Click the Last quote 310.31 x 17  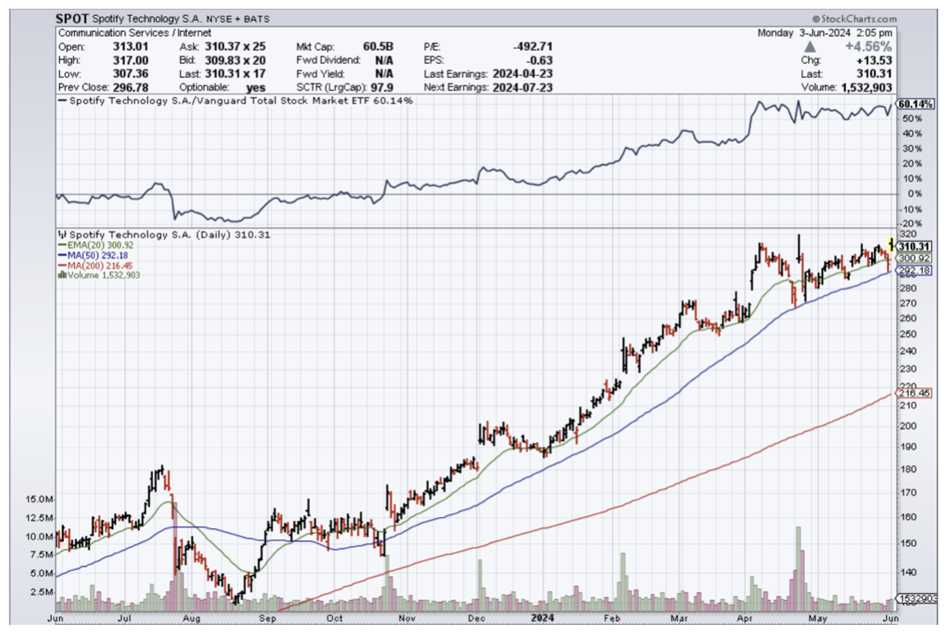235,73
